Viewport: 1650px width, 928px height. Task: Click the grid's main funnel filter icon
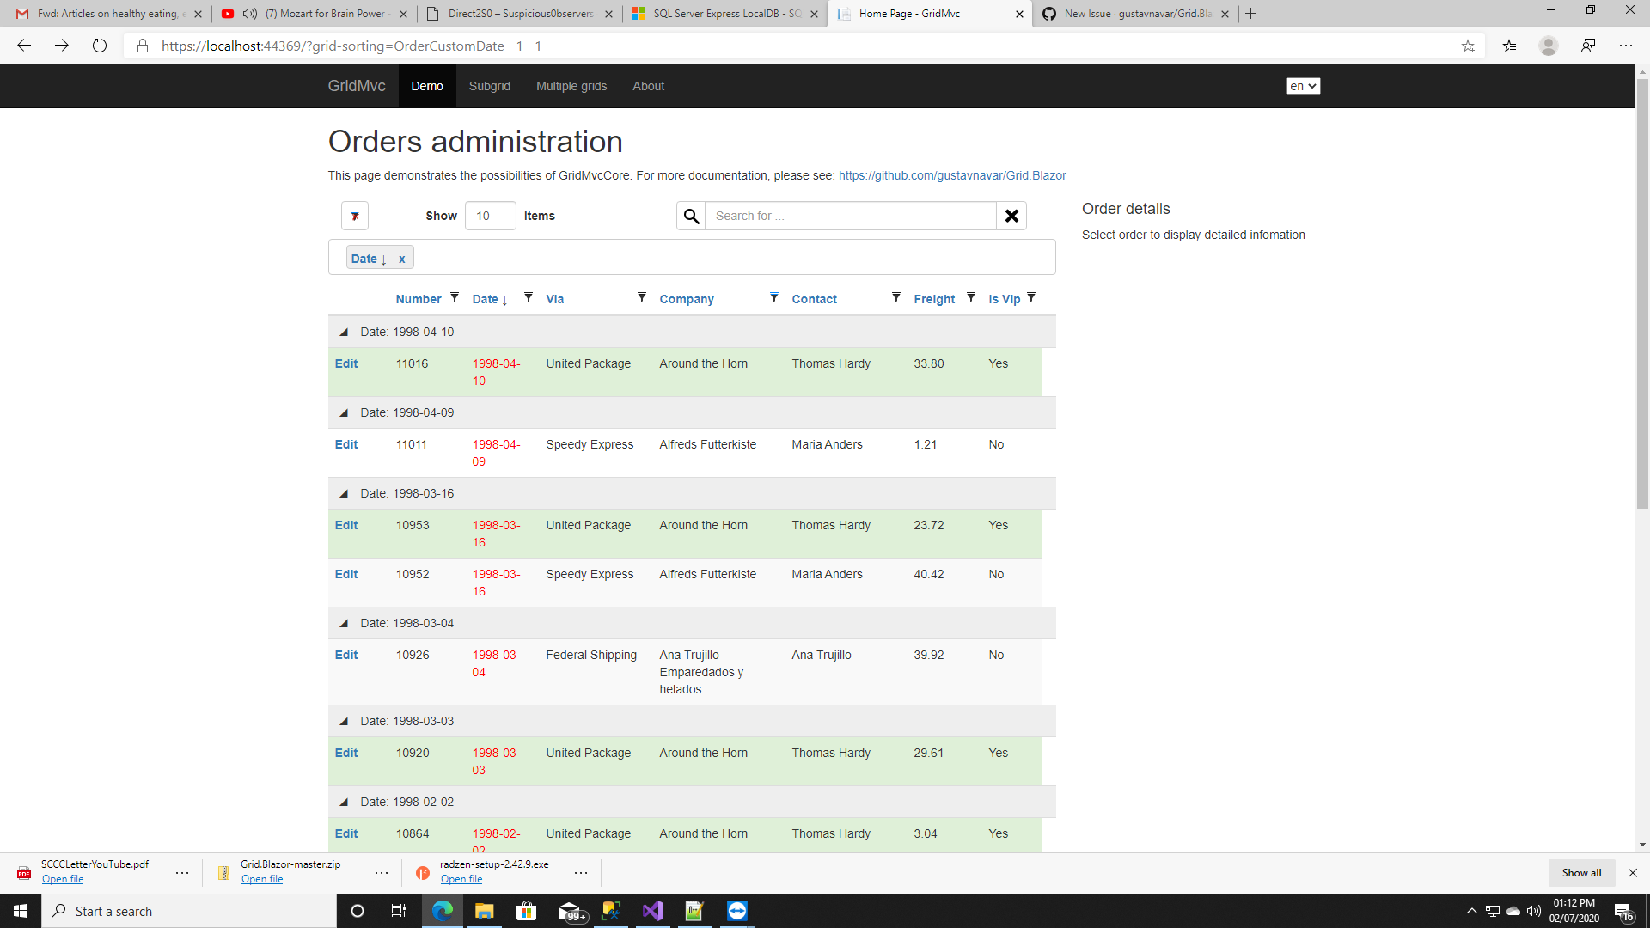coord(354,216)
